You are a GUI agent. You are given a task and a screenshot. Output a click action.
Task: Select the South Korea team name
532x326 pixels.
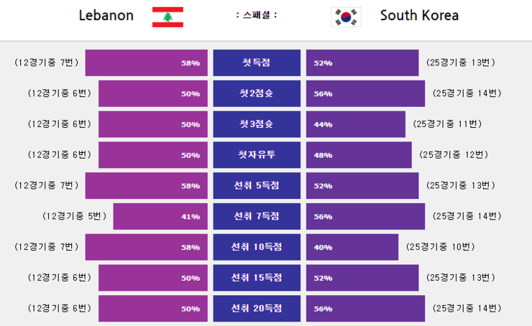coord(419,16)
